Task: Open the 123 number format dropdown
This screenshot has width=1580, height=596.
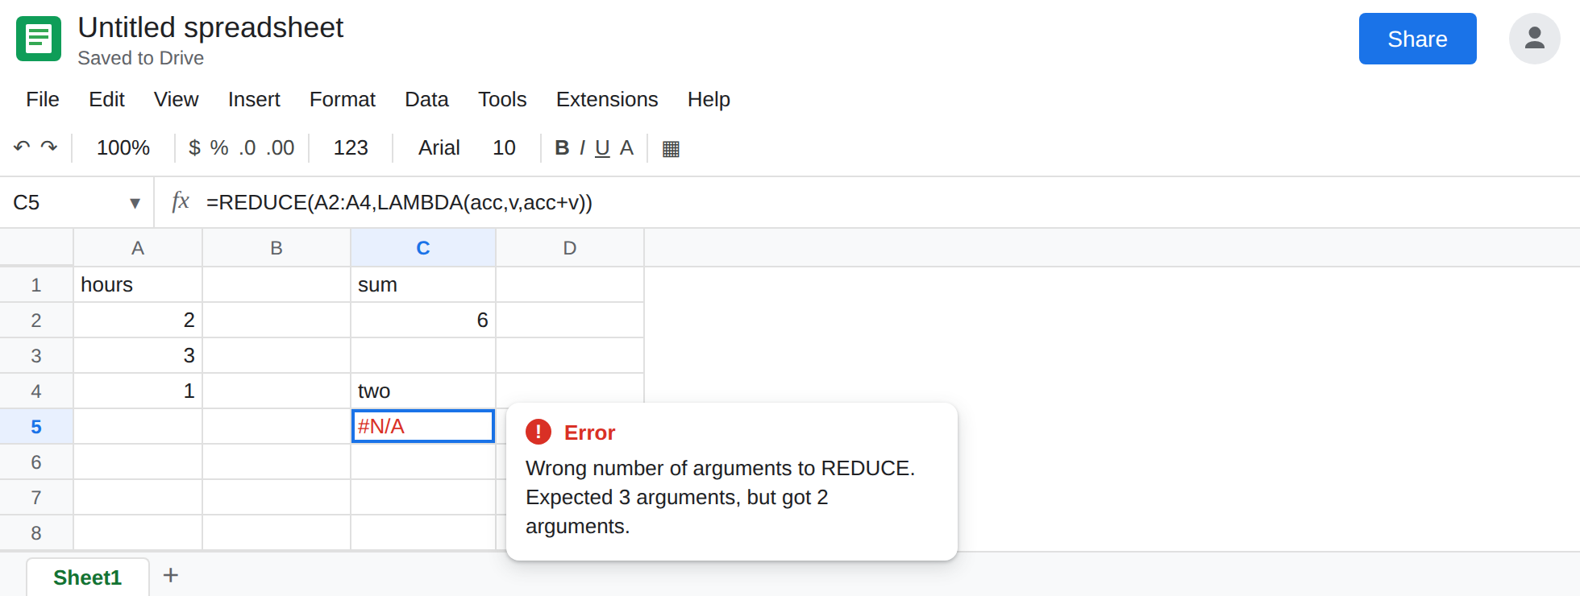Action: (x=351, y=147)
